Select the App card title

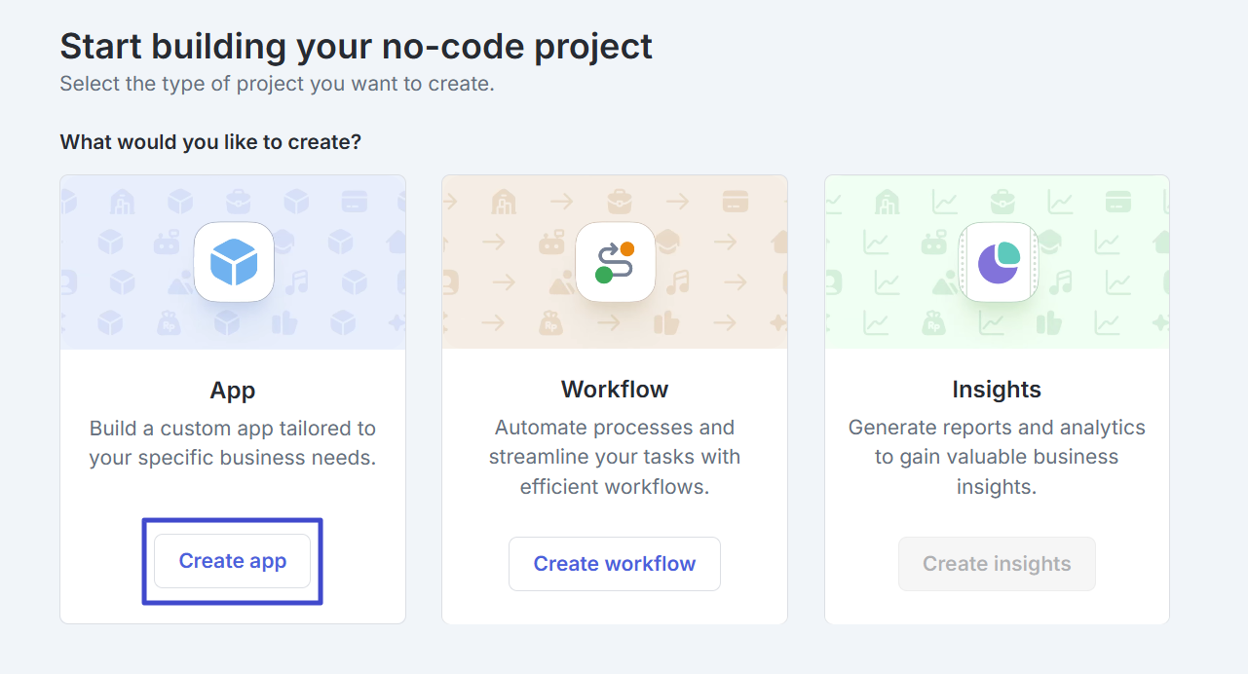233,391
